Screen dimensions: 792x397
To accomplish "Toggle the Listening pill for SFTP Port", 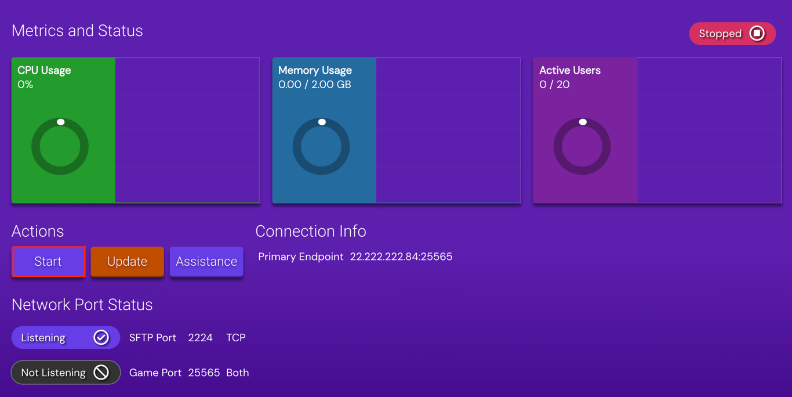I will [x=66, y=337].
